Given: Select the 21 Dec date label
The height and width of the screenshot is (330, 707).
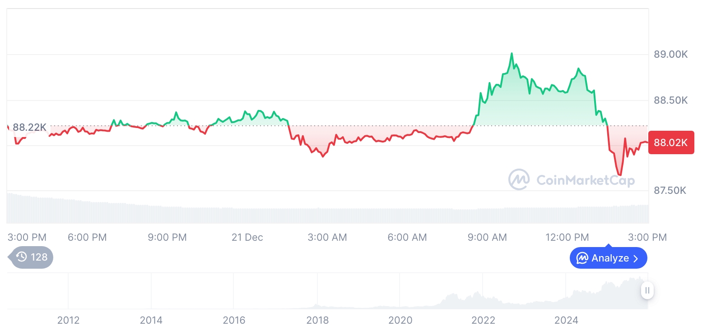Looking at the screenshot, I should click(x=247, y=237).
